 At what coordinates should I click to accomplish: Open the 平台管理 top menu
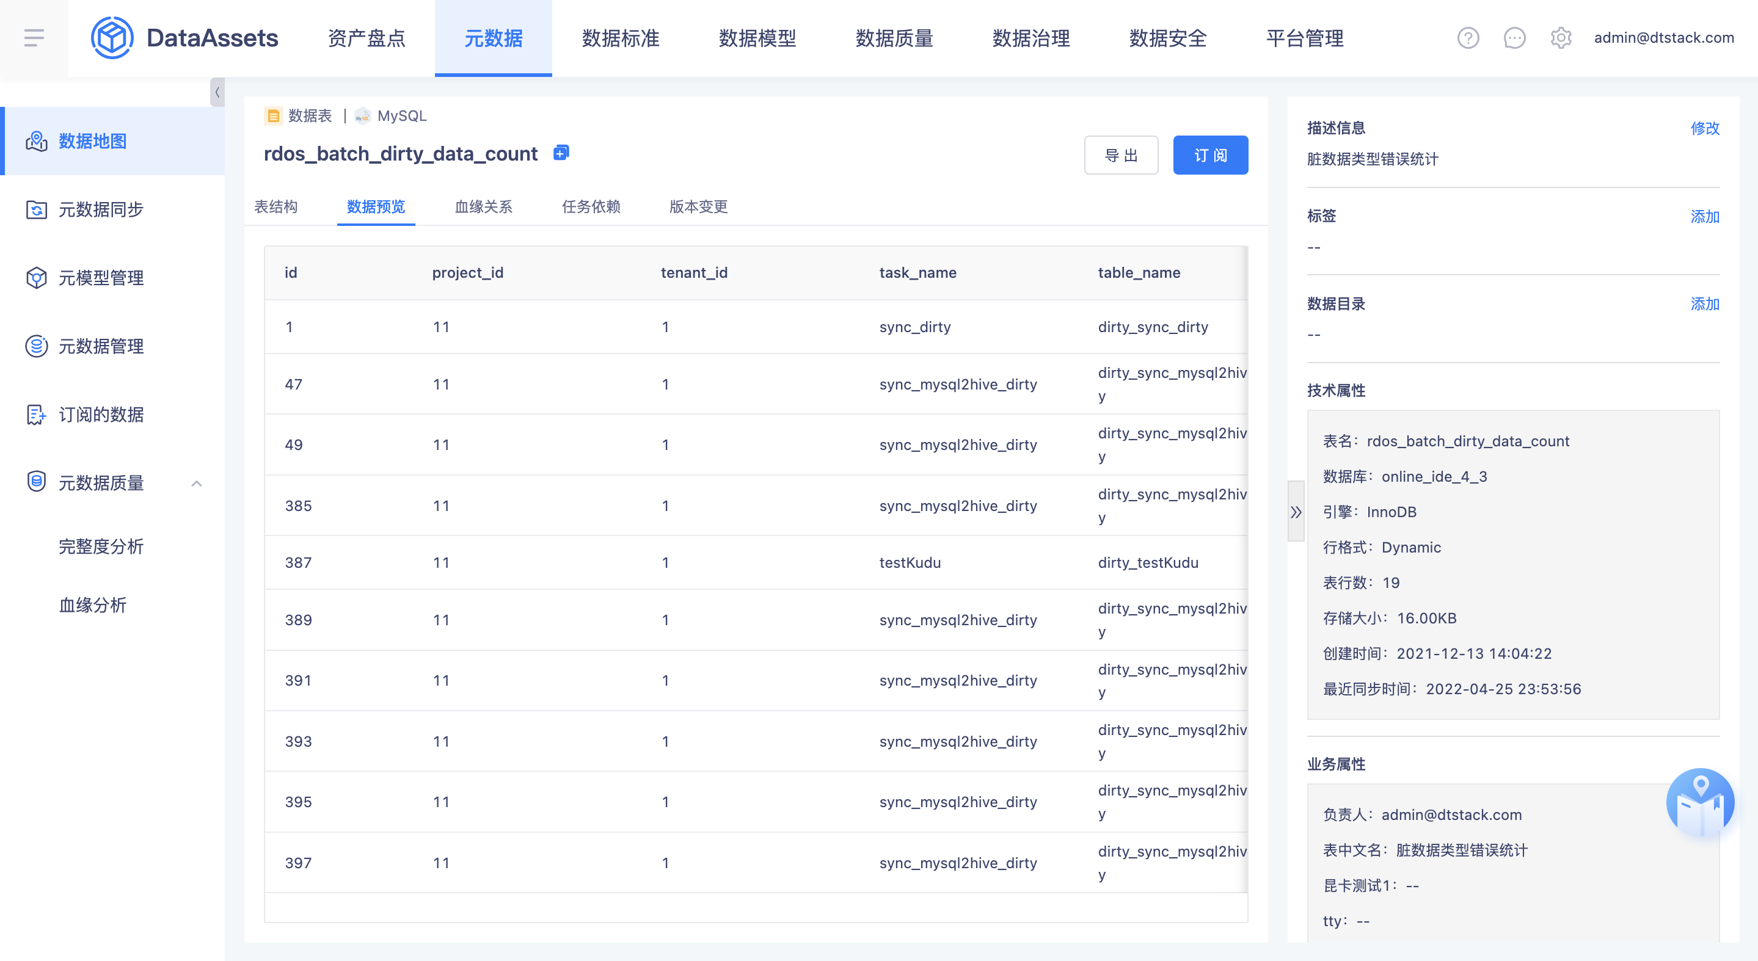click(x=1305, y=38)
